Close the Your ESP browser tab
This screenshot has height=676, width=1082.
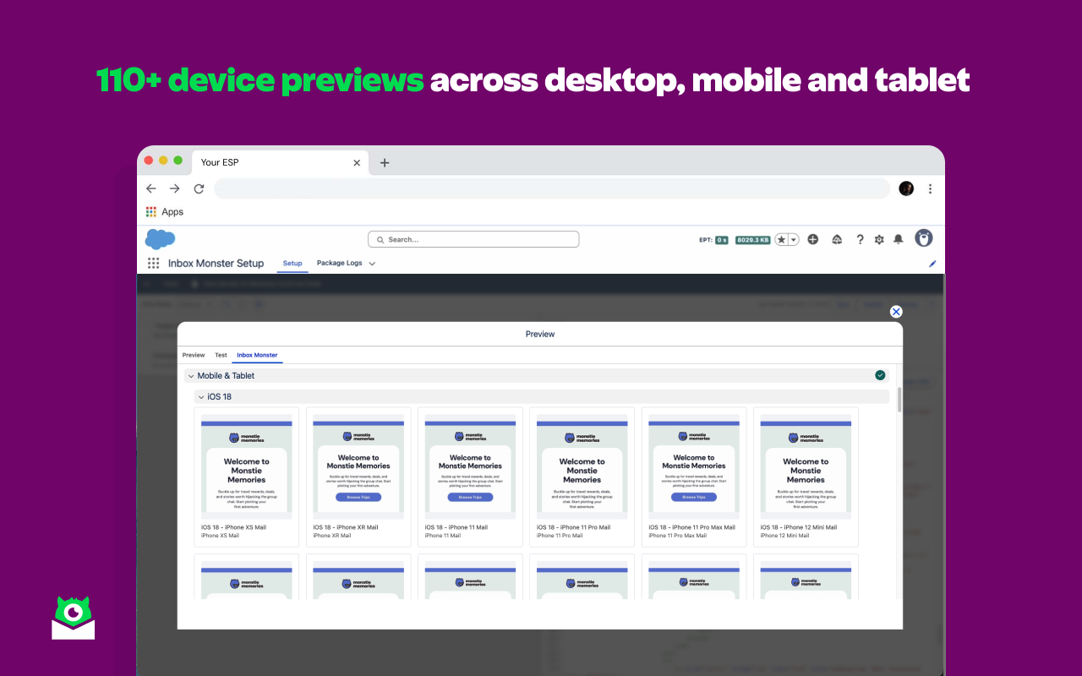[x=357, y=162]
